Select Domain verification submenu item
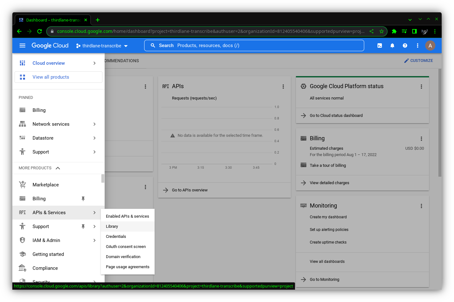454x302 pixels. click(x=128, y=257)
